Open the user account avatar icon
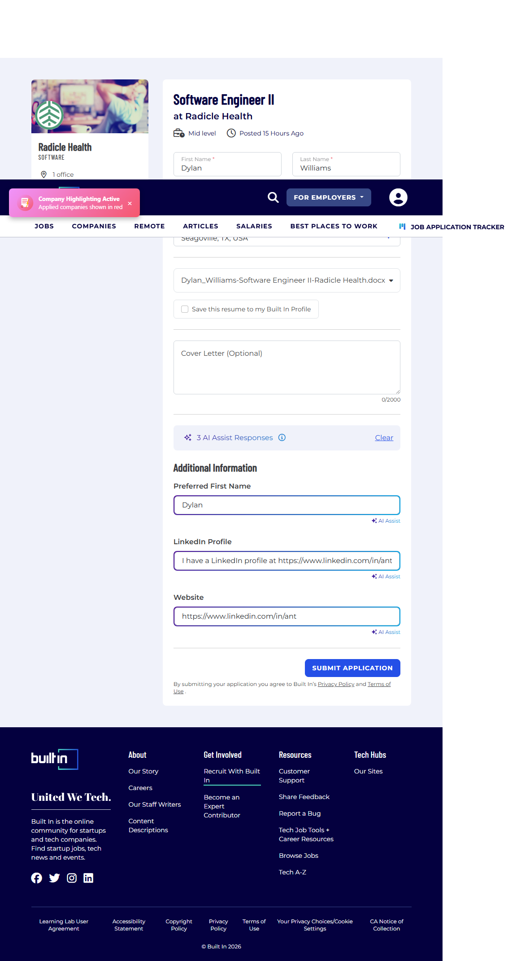The height and width of the screenshot is (961, 508). [x=398, y=197]
